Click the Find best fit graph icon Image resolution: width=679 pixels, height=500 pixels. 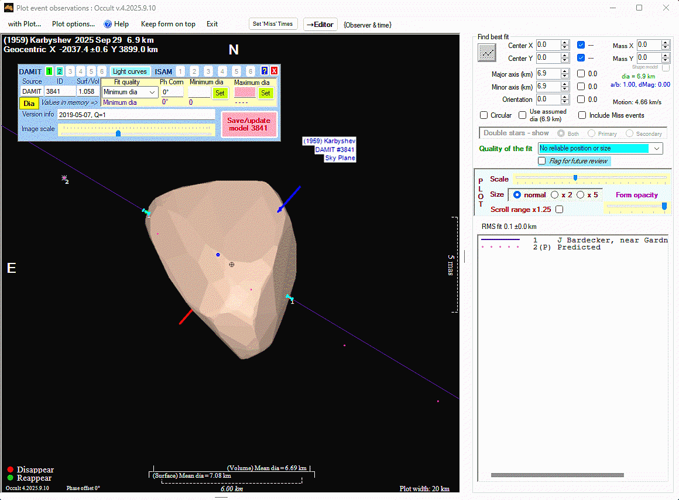pos(486,53)
